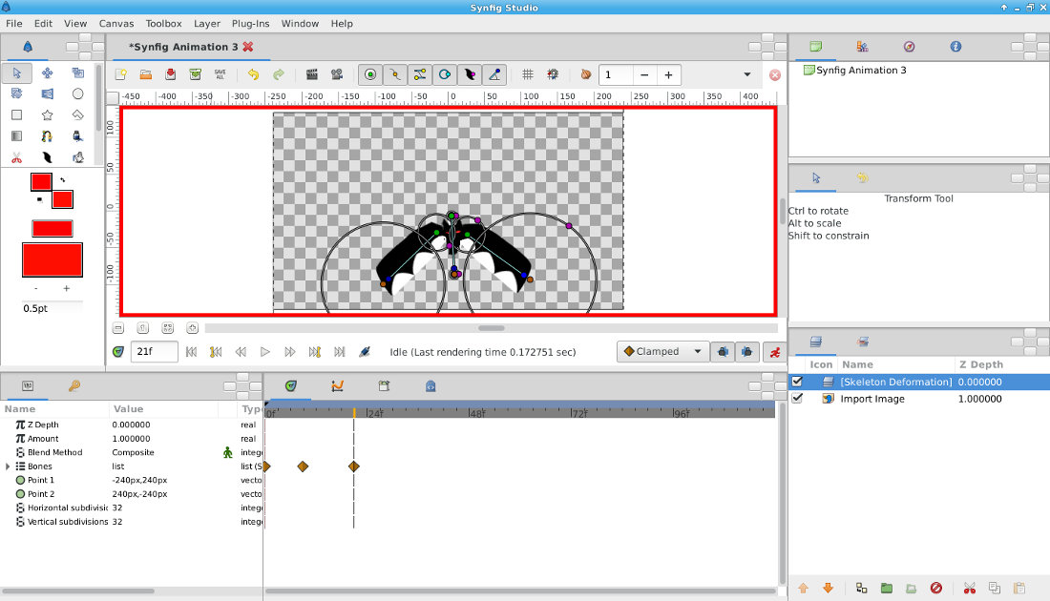Raise the selected layer with up arrow
1050x601 pixels.
click(803, 589)
